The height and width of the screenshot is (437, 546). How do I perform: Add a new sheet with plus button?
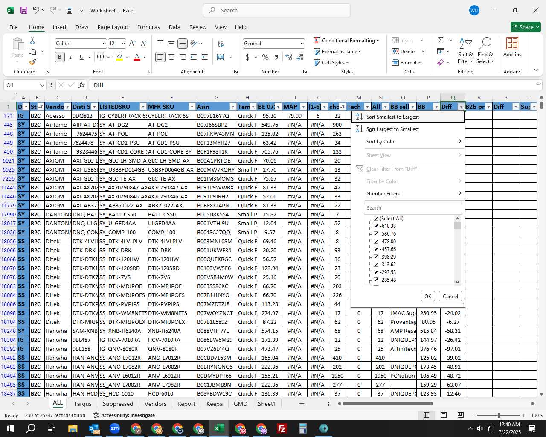[x=302, y=404]
